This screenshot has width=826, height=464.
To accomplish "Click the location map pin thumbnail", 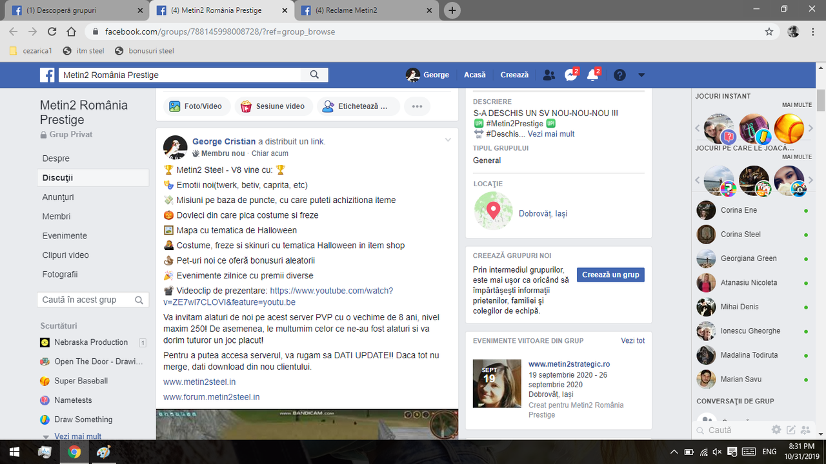I will click(x=493, y=210).
